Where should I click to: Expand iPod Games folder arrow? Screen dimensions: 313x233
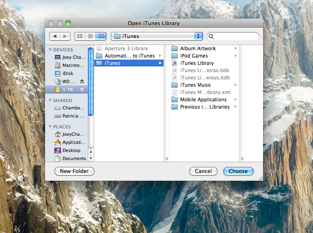(x=236, y=56)
